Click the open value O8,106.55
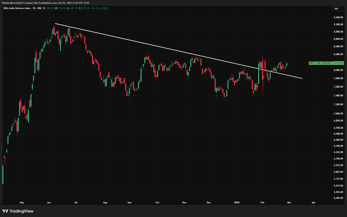Screen dimensions: 347x217 click(48, 8)
